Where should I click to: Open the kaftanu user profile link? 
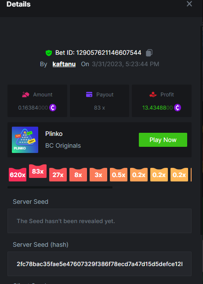64,64
